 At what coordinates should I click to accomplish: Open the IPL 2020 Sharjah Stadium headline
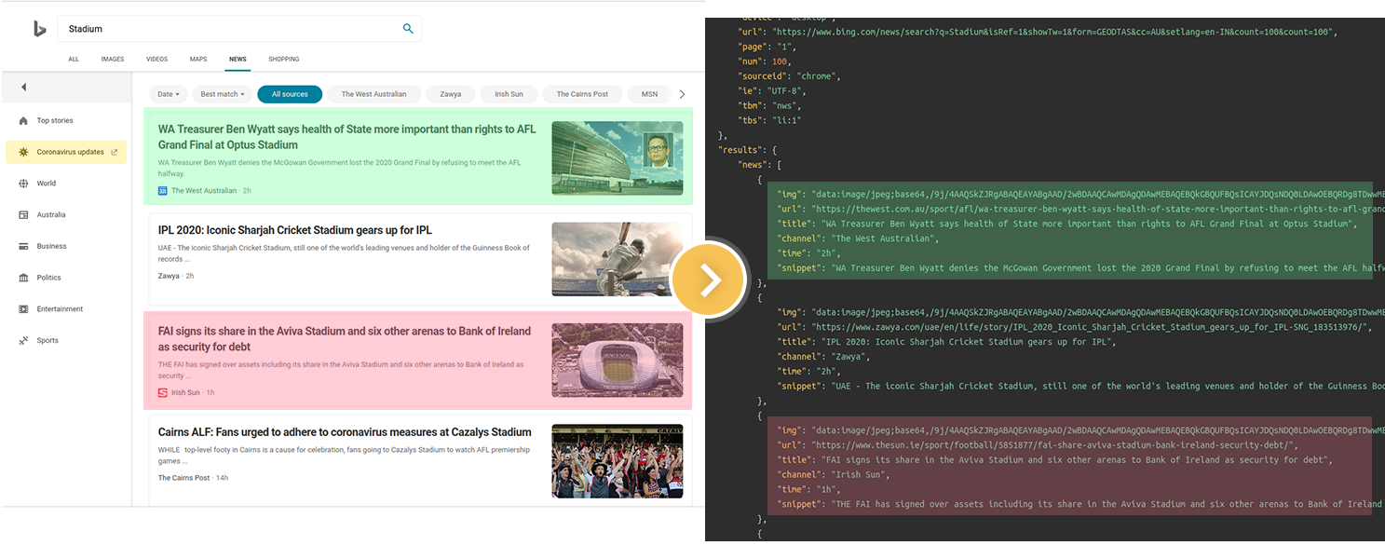click(x=294, y=230)
